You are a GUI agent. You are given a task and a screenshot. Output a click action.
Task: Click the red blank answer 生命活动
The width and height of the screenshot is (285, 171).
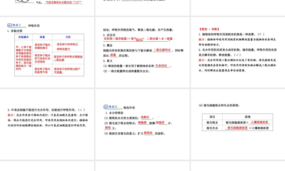click(x=161, y=66)
